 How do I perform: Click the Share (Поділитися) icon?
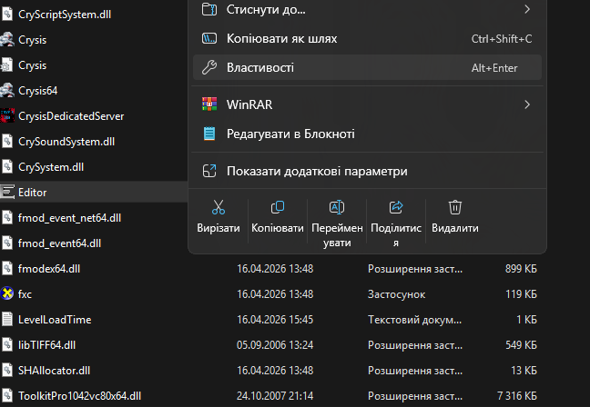[396, 207]
